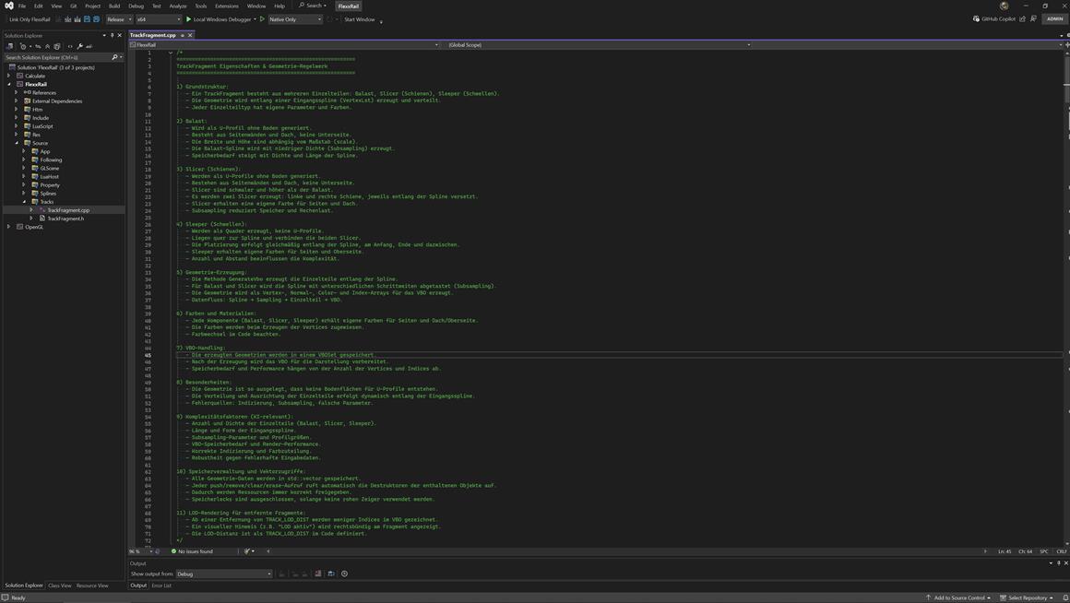Switch to the Resource View tab
Image resolution: width=1070 pixels, height=603 pixels.
pos(92,585)
